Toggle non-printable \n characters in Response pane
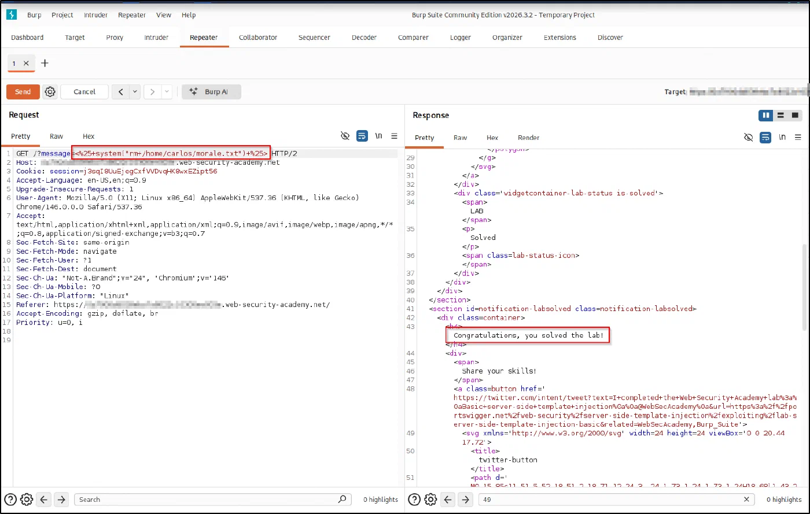Viewport: 810px width, 514px height. pyautogui.click(x=783, y=137)
